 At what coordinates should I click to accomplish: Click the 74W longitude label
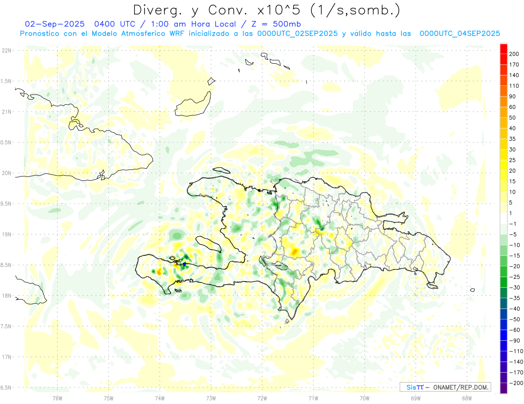(x=159, y=398)
